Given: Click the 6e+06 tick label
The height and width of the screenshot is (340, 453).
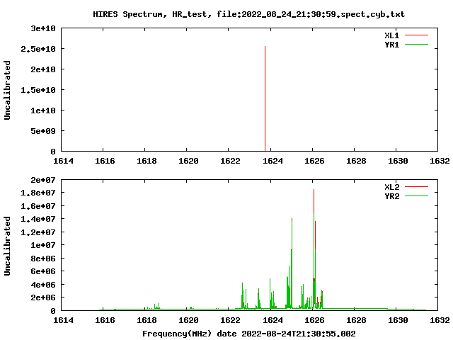Looking at the screenshot, I should click(43, 271).
